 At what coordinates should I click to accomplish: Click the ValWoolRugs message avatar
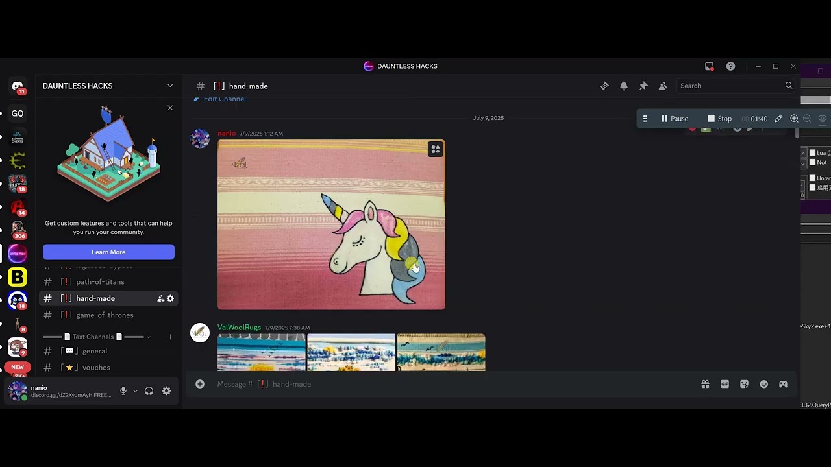[x=200, y=333]
